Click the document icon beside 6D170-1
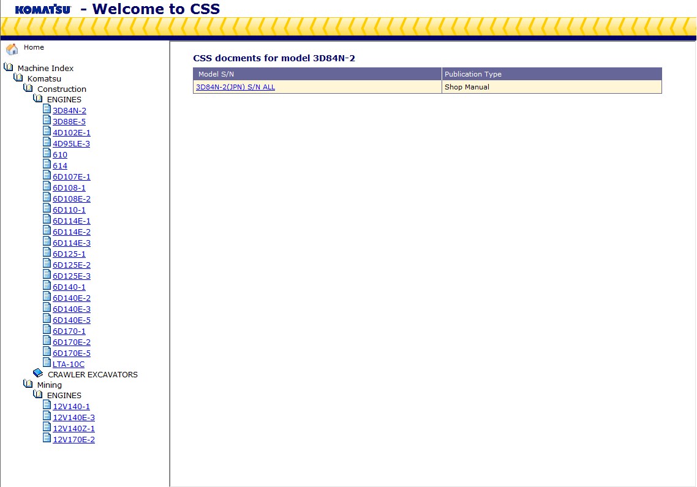This screenshot has height=487, width=697. coord(47,329)
